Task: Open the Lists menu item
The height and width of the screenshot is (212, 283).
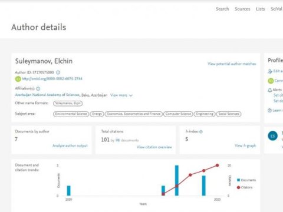Action: pyautogui.click(x=260, y=9)
